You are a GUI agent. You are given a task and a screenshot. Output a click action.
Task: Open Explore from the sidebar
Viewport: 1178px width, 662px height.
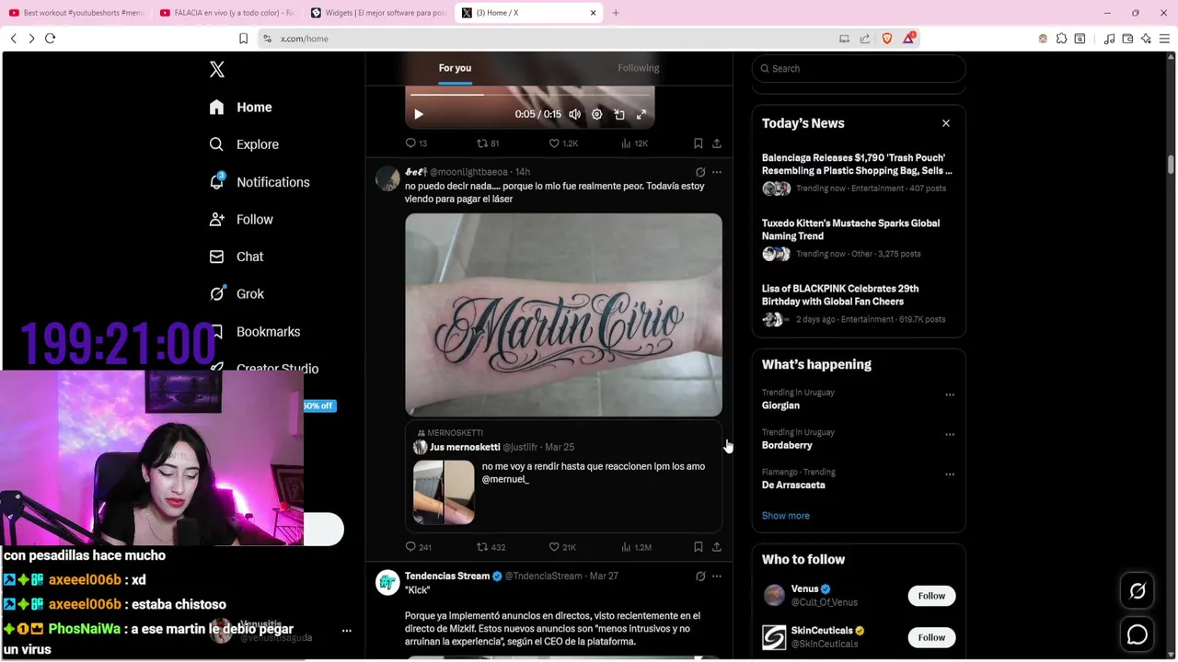(244, 144)
